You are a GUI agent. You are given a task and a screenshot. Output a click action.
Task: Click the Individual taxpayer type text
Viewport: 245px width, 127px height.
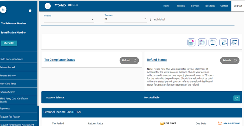coord(159,19)
